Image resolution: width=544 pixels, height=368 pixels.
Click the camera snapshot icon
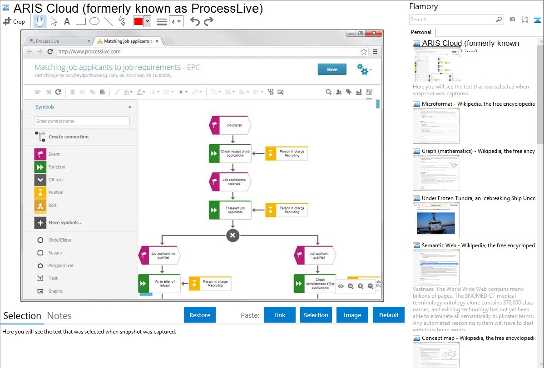(512, 20)
